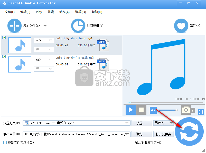This screenshot has width=206, height=153.
Task: Enable 输出到源文件夹(O) checkbox
Action: [x=133, y=143]
